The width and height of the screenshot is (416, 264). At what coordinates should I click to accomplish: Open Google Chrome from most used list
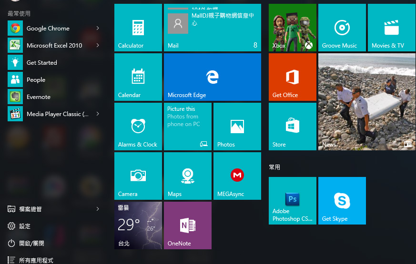[54, 28]
